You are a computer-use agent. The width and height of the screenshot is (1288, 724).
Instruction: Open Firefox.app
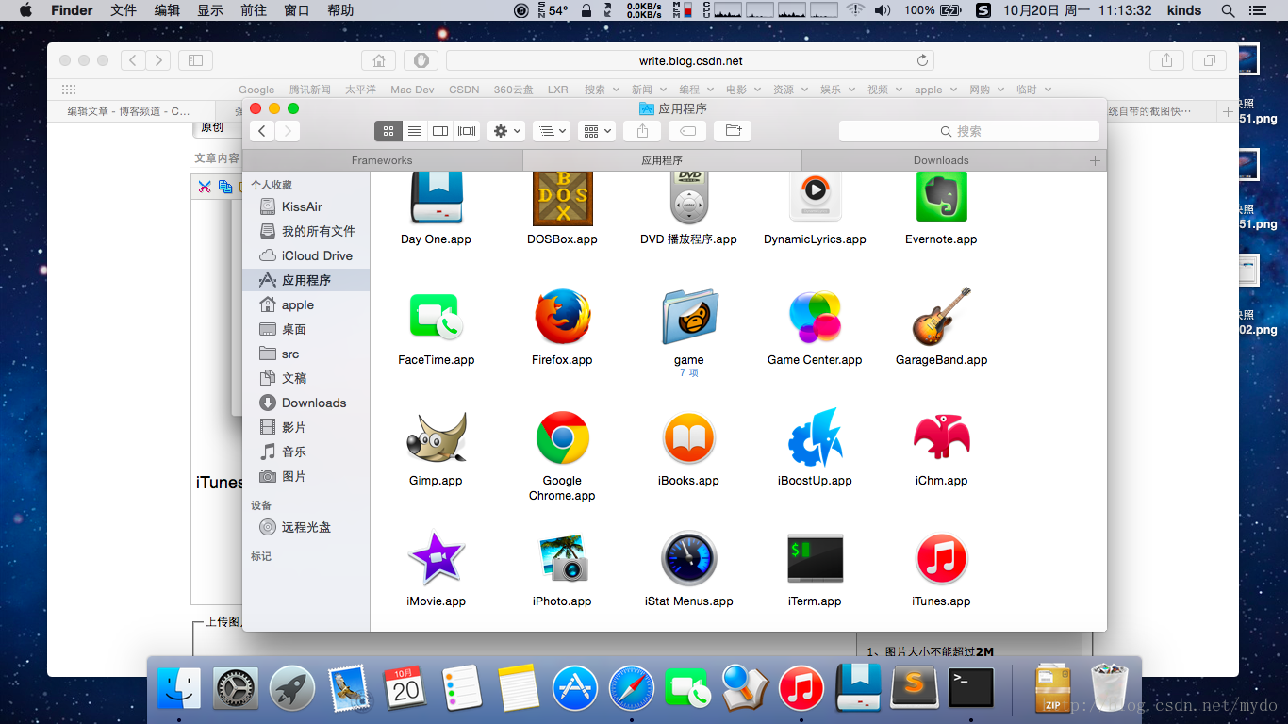(x=563, y=317)
